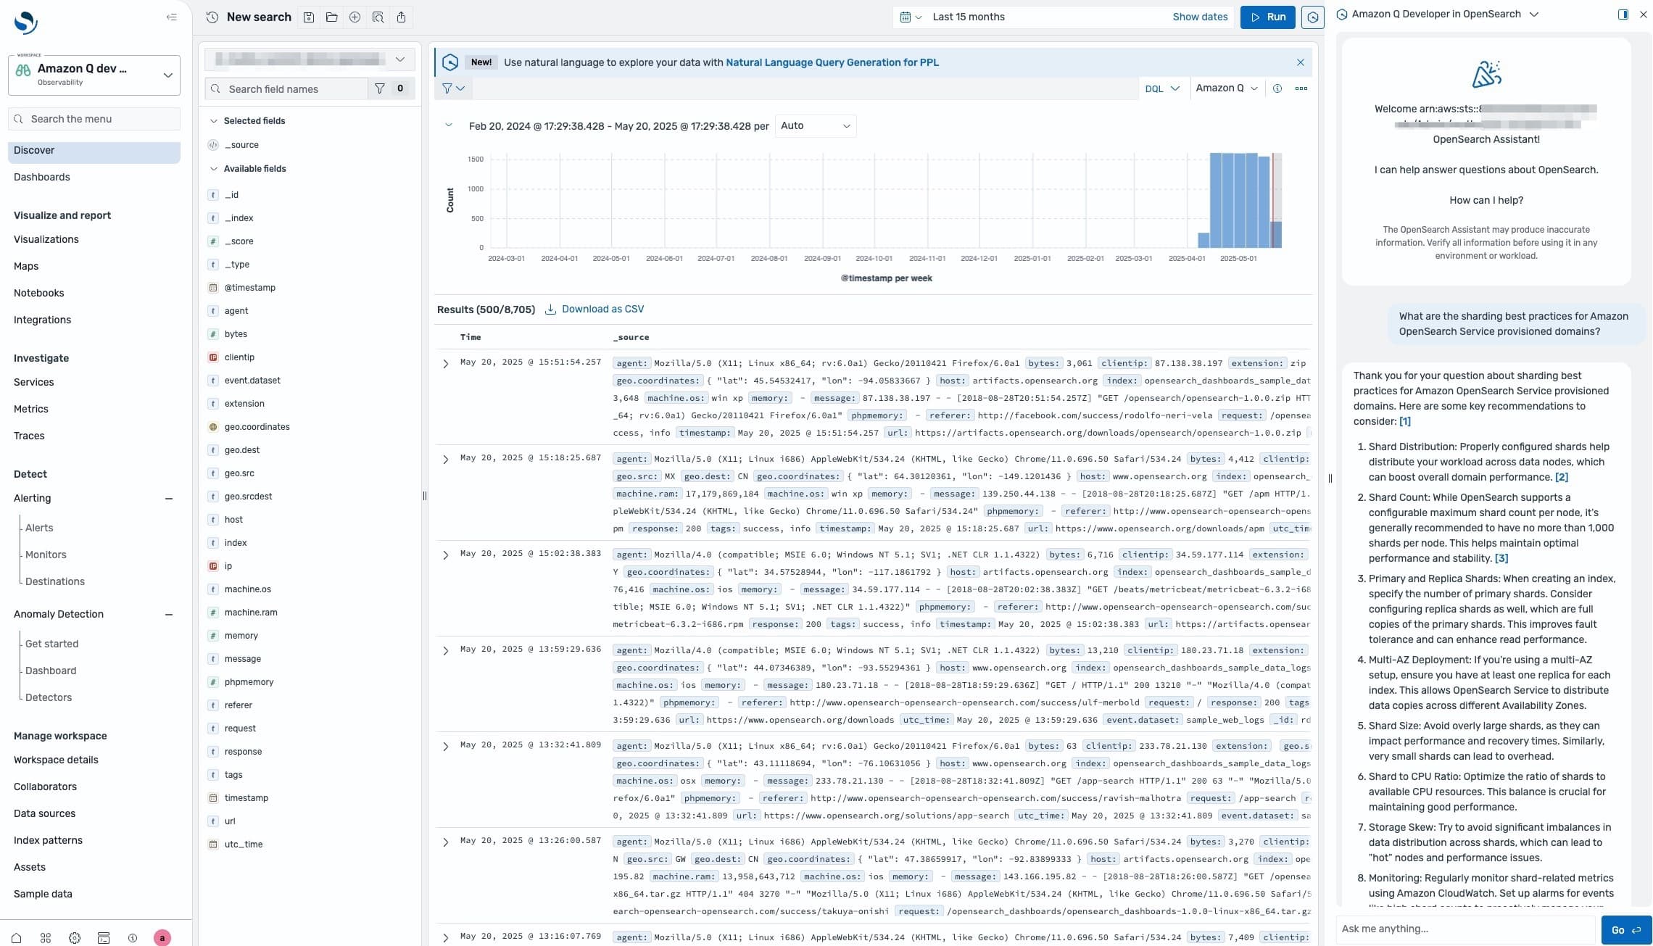This screenshot has width=1653, height=946.
Task: Go to Home via bottom icon
Action: (x=16, y=937)
